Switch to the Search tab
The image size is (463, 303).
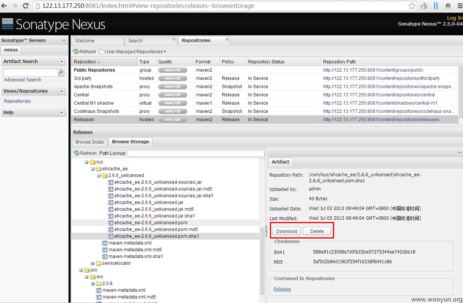pos(151,40)
